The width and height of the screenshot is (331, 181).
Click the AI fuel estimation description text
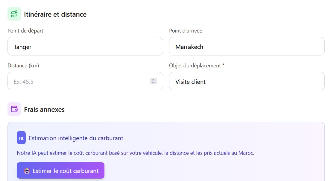pyautogui.click(x=136, y=153)
